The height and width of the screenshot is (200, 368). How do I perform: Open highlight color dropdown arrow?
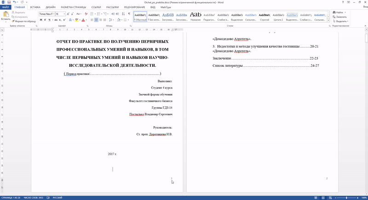80,20
